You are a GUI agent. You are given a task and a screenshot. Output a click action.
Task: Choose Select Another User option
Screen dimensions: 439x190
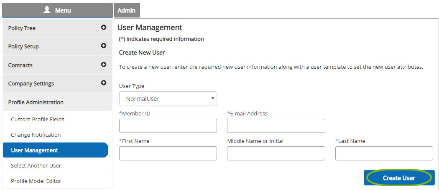point(36,166)
